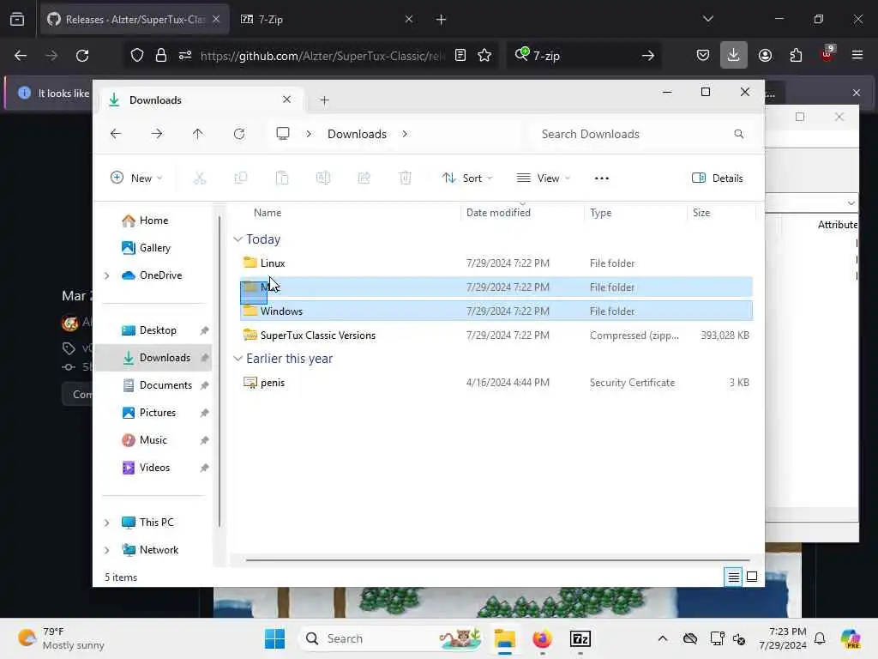The height and width of the screenshot is (659, 878).
Task: Open Firefox hamburger menu
Action: tap(857, 55)
